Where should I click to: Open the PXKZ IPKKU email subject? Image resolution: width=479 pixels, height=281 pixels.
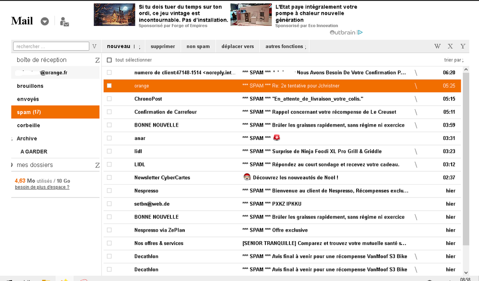[x=272, y=204]
